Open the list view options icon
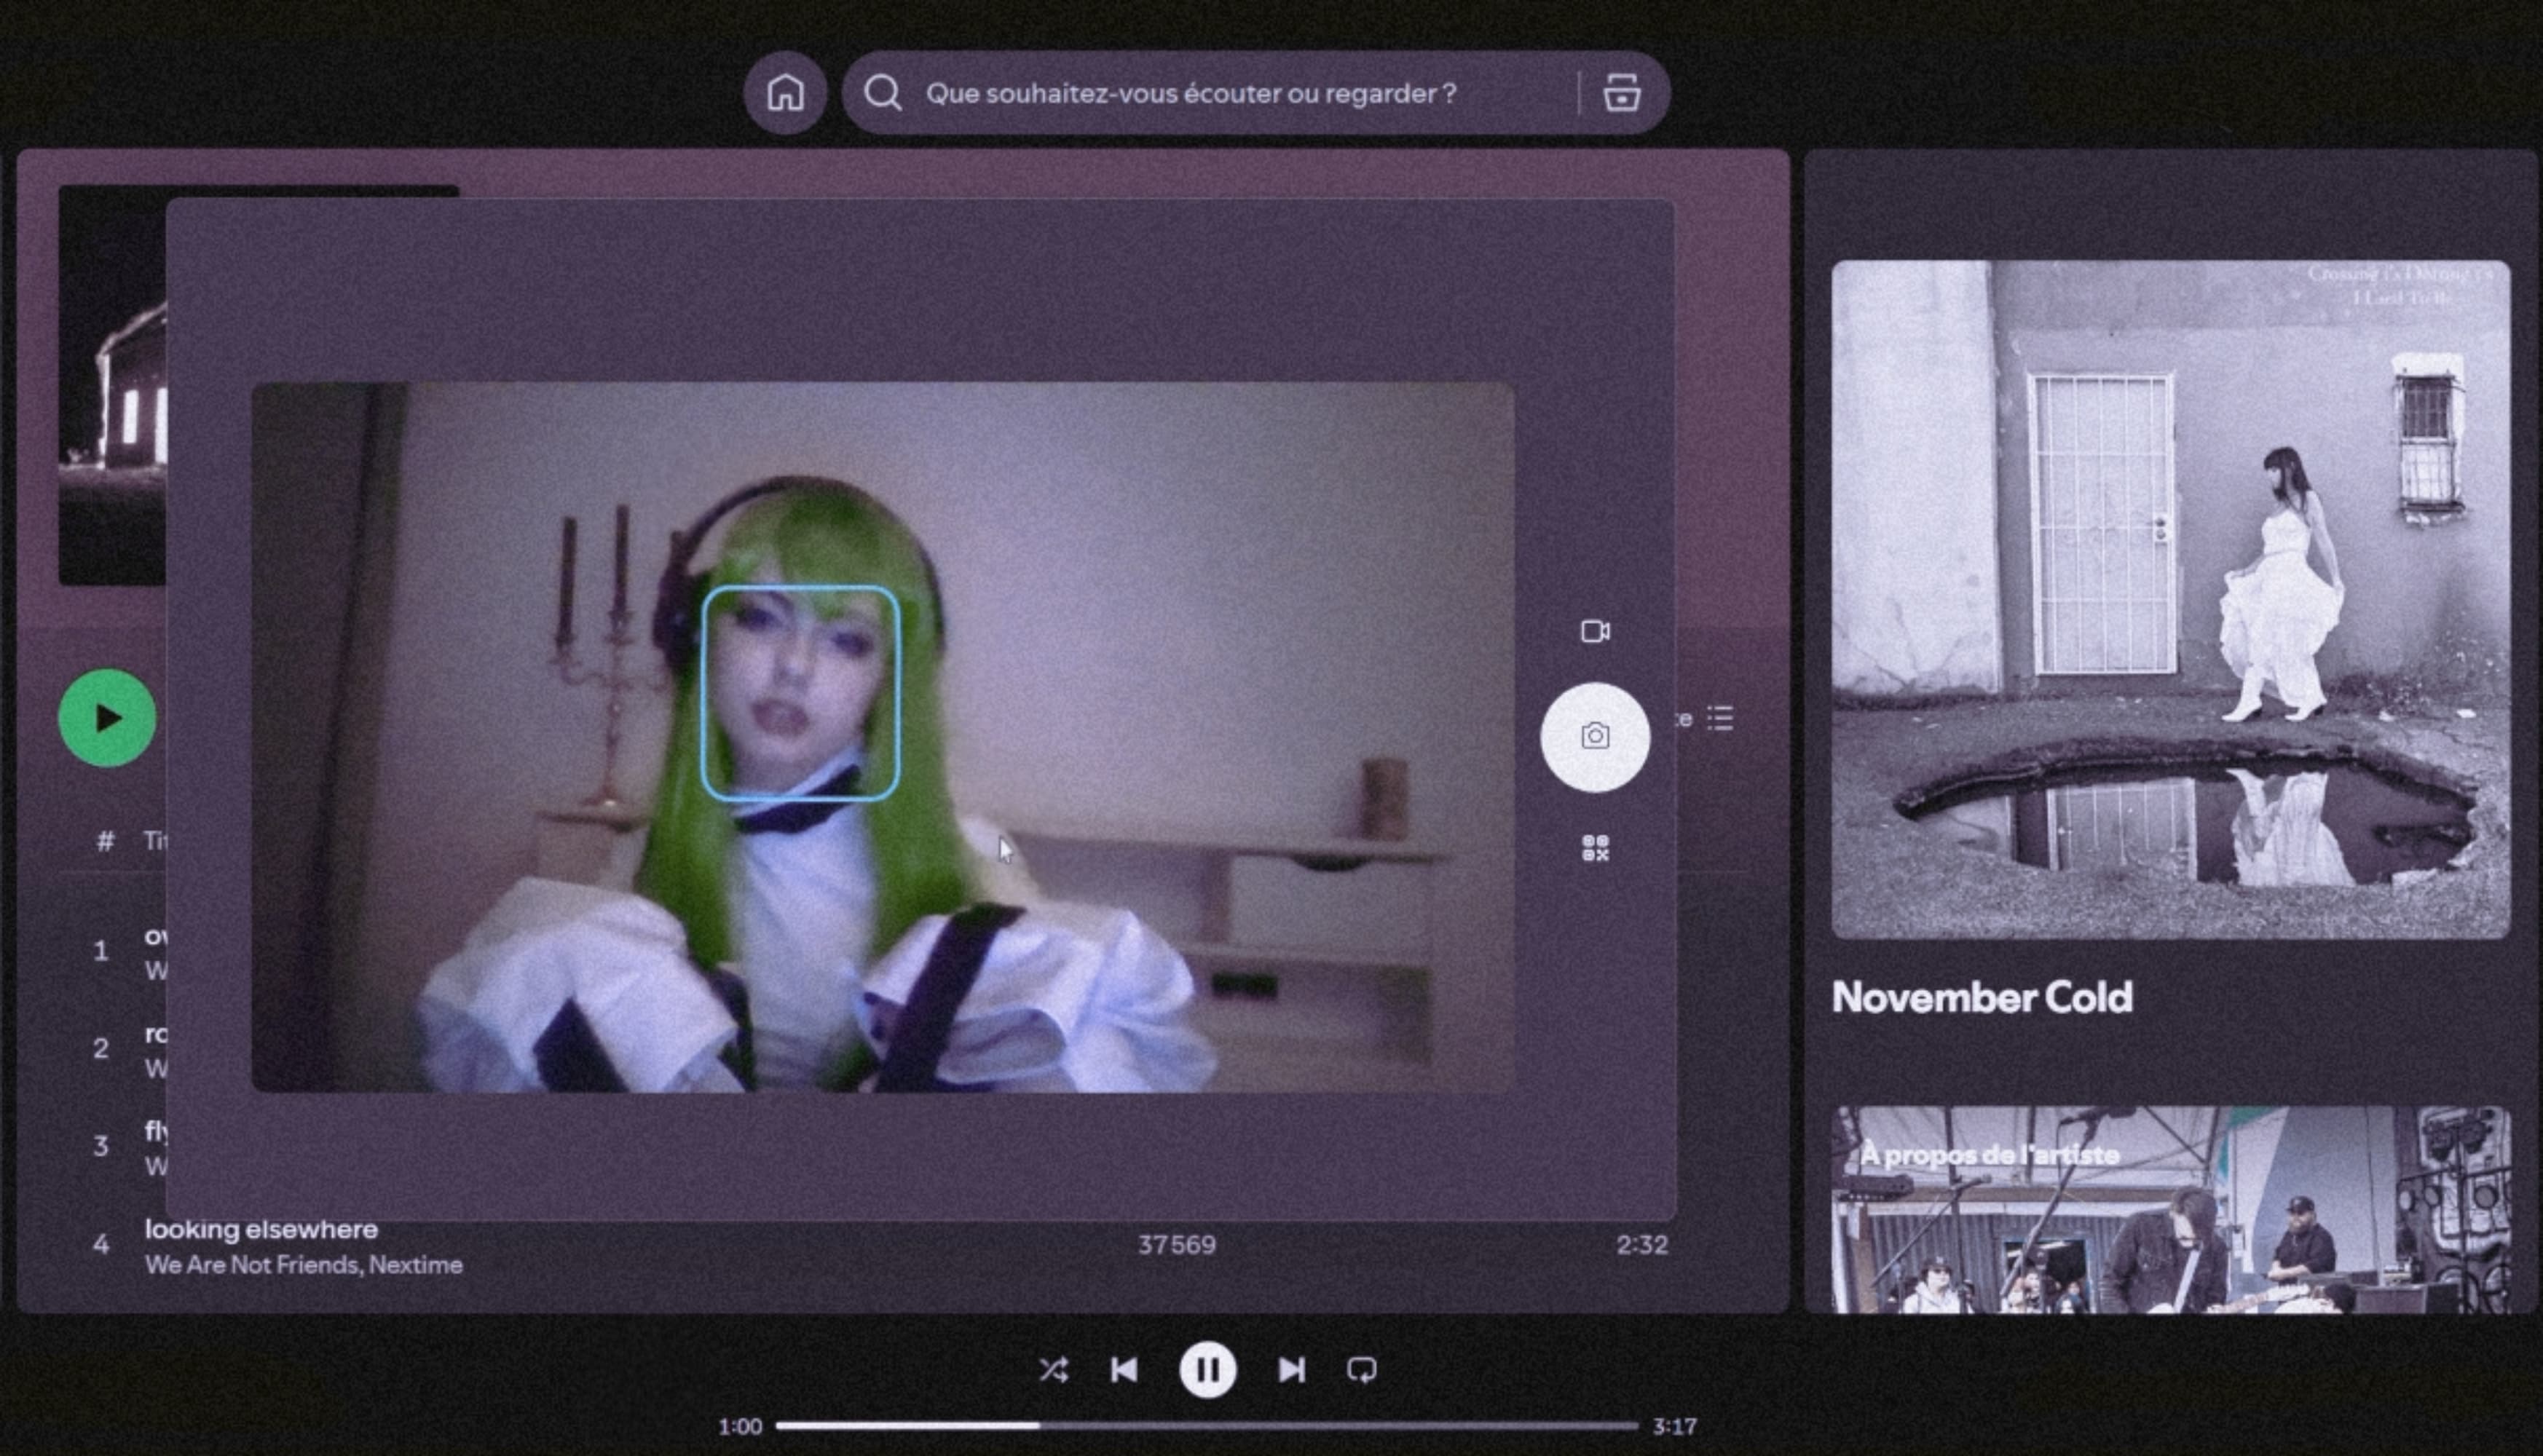The height and width of the screenshot is (1456, 2543). (x=1720, y=718)
